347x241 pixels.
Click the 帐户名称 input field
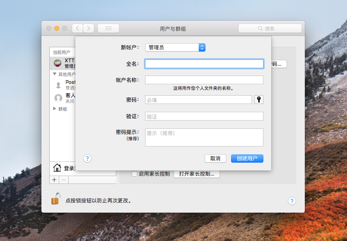204,80
